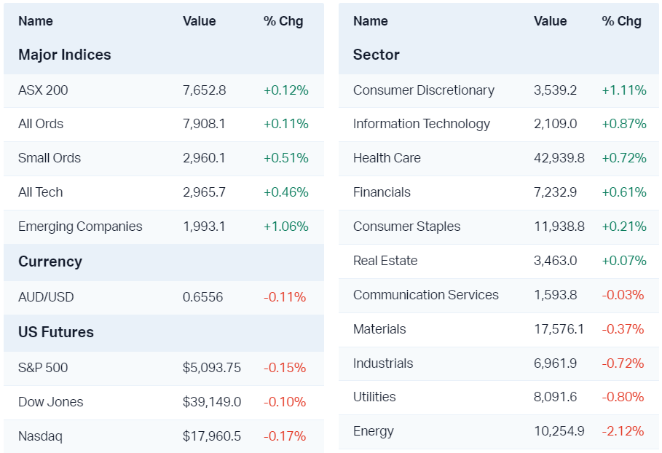Click the Health Care value 42,939.8
This screenshot has width=662, height=453.
coord(559,158)
